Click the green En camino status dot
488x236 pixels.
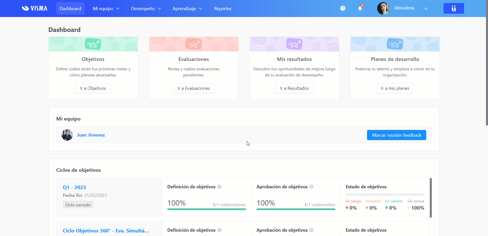pyautogui.click(x=387, y=208)
